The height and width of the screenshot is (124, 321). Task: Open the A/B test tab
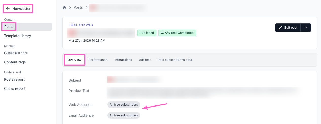pos(145,60)
